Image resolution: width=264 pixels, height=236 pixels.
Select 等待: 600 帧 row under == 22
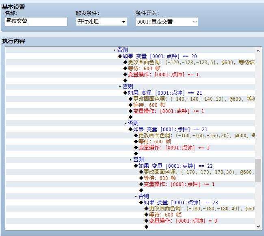point(130,178)
